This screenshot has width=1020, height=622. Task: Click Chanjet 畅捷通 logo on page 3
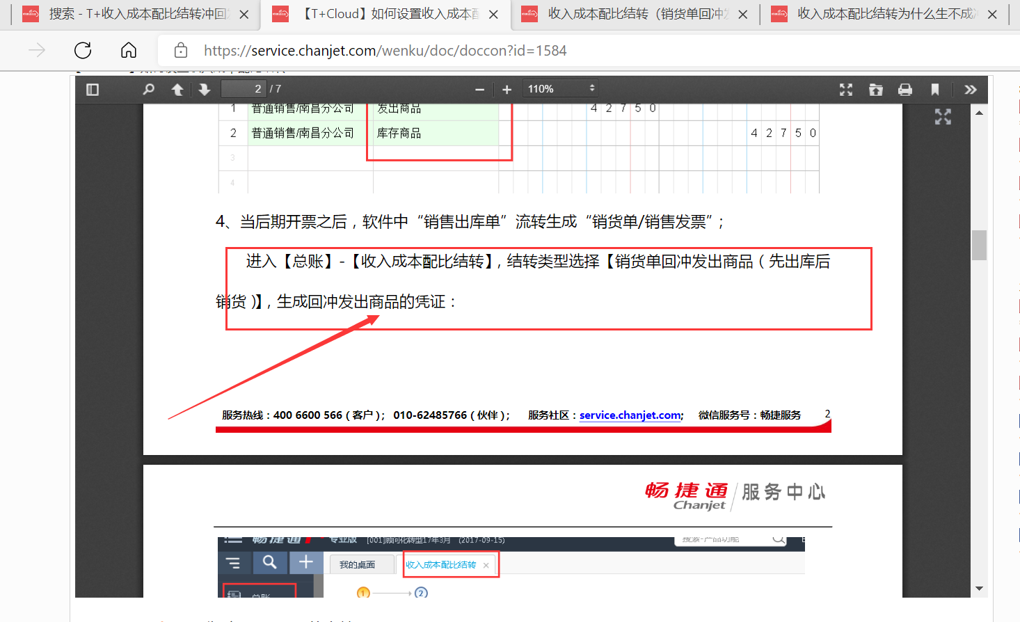click(686, 495)
